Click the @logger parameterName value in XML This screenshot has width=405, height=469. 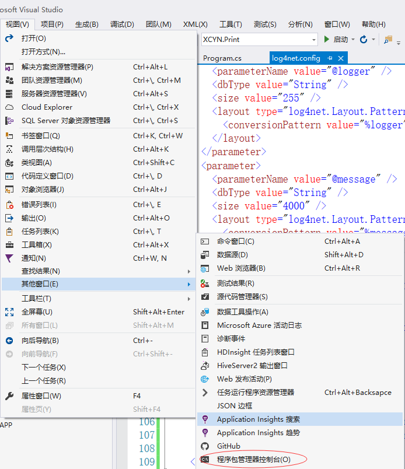coord(351,72)
